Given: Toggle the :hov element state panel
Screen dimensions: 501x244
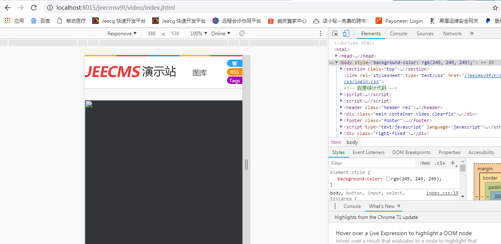Looking at the screenshot, I should [x=425, y=163].
